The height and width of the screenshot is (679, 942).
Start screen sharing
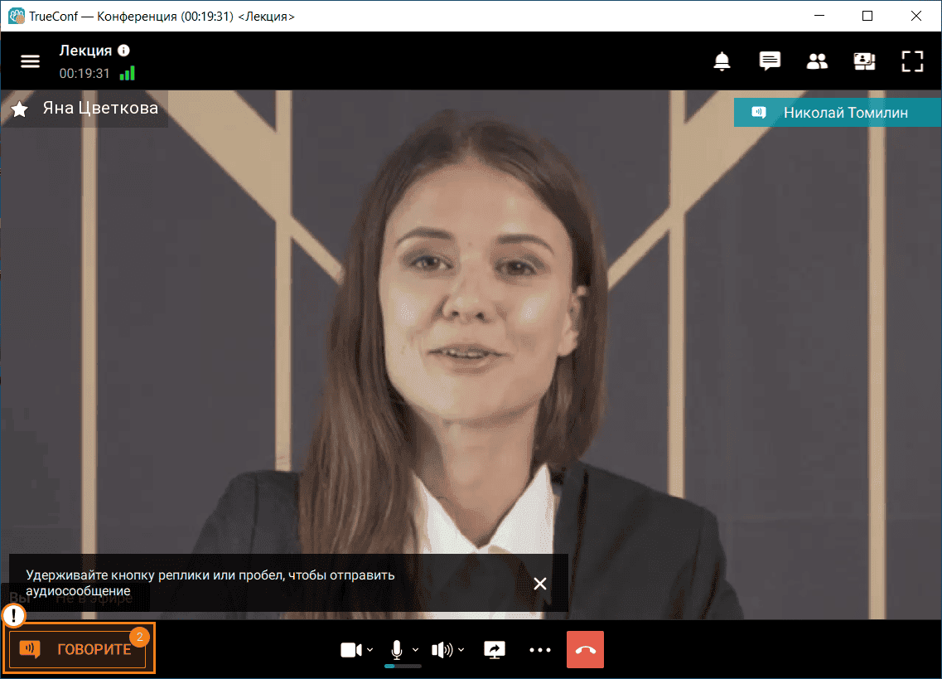point(495,649)
